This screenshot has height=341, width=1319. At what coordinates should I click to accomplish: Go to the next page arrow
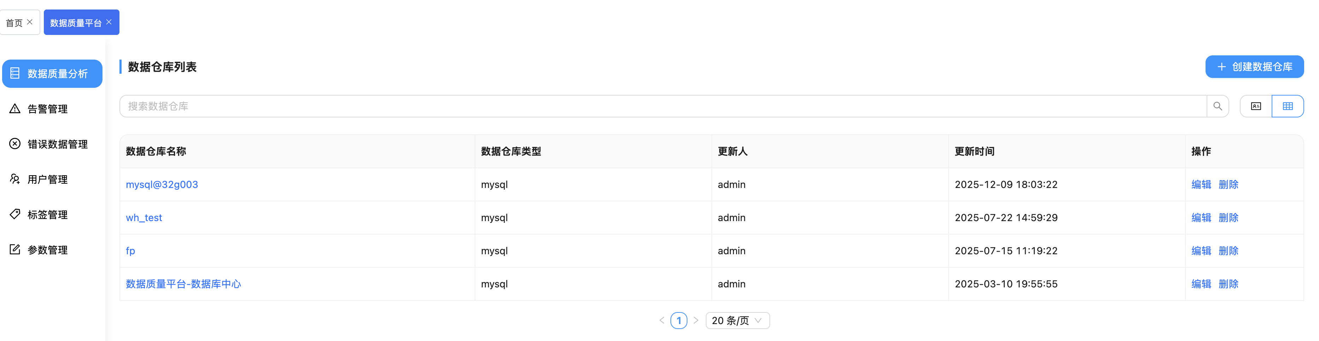696,321
